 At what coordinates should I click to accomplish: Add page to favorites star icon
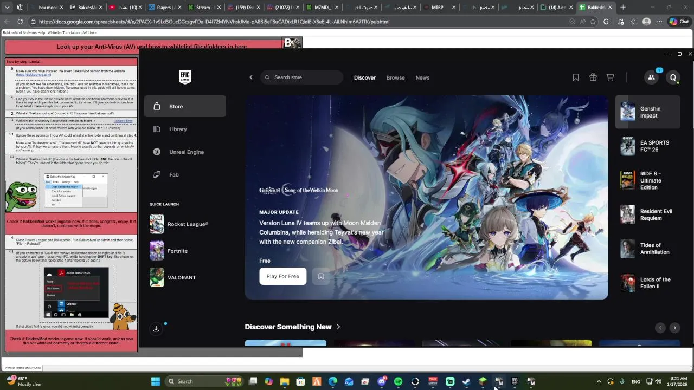coord(593,22)
